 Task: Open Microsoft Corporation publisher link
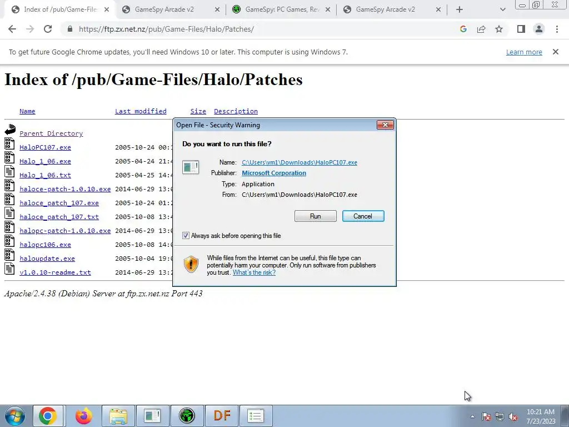click(x=274, y=173)
